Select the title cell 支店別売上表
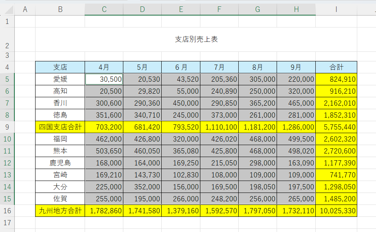Screen dimensions: 376x232 point(196,39)
